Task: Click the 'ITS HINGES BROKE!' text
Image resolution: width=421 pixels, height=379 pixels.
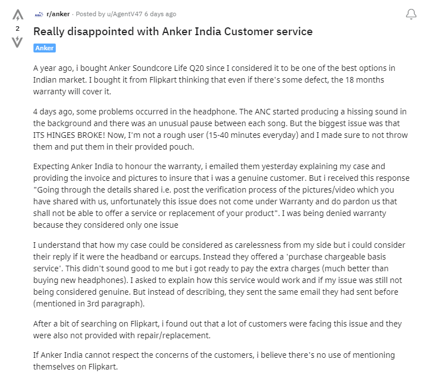Action: coord(69,135)
